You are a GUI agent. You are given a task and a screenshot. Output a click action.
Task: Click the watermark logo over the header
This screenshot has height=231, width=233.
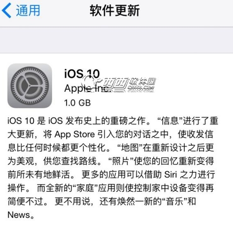[119, 84]
